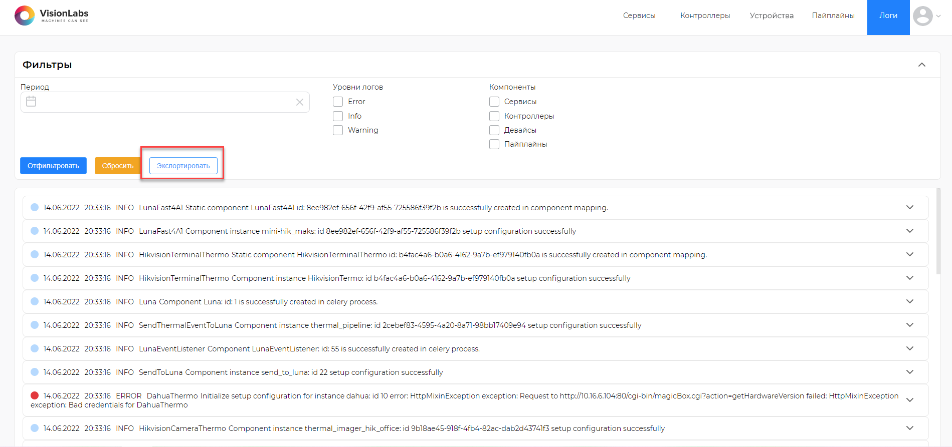
Task: Click the red ERROR status dot
Action: [x=35, y=395]
